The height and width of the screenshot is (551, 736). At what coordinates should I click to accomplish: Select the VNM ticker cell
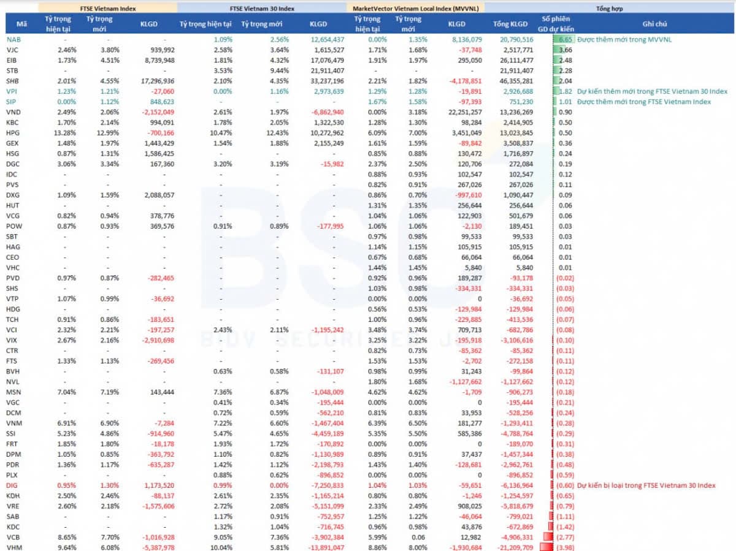pos(13,424)
